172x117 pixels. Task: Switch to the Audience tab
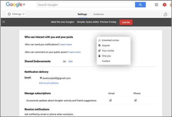pyautogui.click(x=99, y=14)
